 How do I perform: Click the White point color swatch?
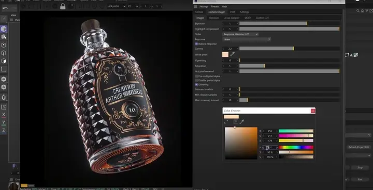(225, 54)
